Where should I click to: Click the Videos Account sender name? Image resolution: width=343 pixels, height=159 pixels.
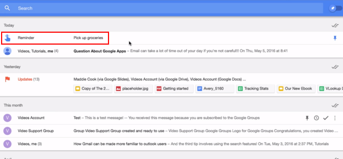(x=31, y=118)
